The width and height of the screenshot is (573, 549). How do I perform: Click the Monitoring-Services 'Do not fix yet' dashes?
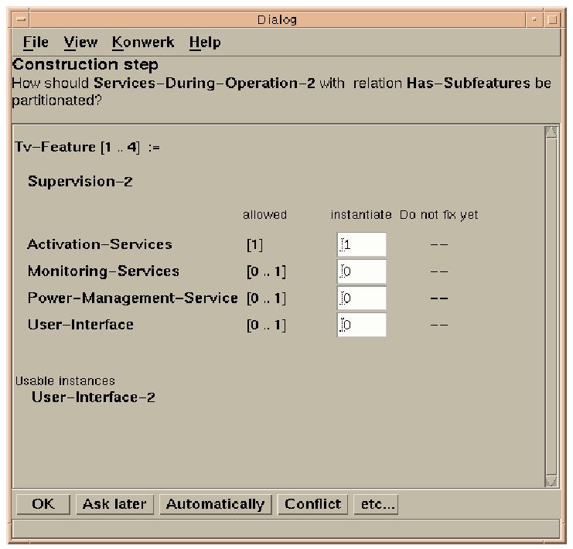pos(439,271)
